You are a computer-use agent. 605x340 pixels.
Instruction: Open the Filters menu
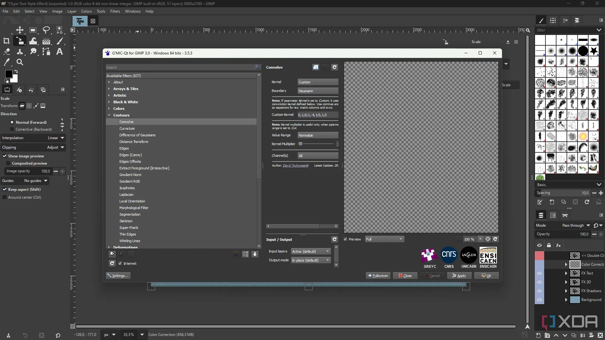pyautogui.click(x=115, y=11)
